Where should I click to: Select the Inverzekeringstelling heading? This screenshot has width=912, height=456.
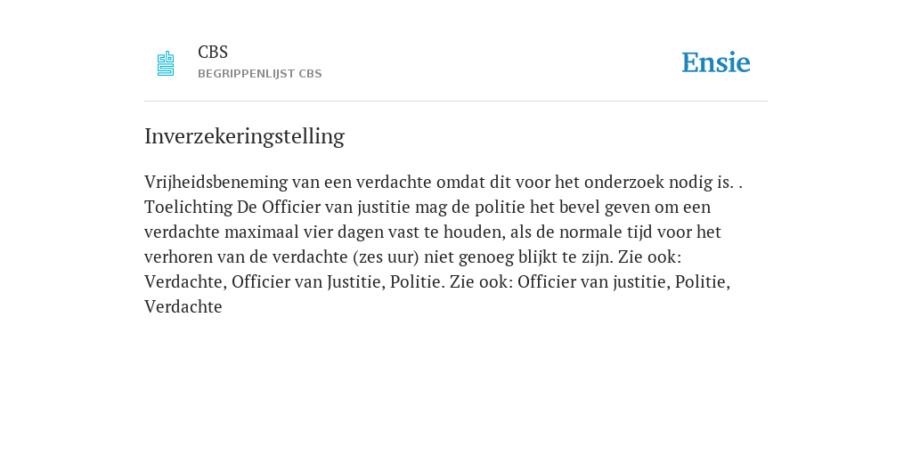pos(244,136)
